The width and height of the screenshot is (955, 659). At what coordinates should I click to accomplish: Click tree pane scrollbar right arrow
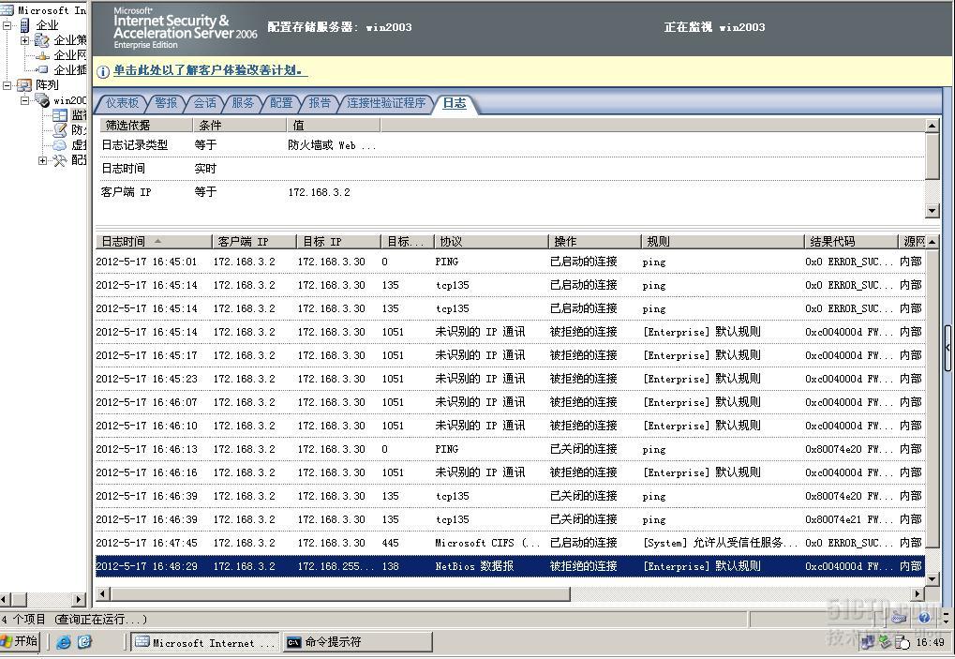[79, 600]
